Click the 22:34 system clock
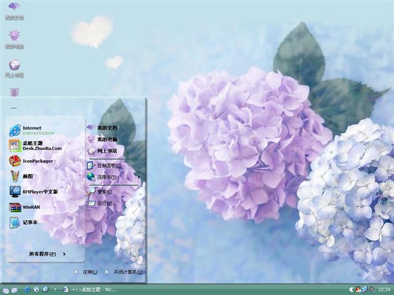Image resolution: width=394 pixels, height=295 pixels. (x=384, y=289)
